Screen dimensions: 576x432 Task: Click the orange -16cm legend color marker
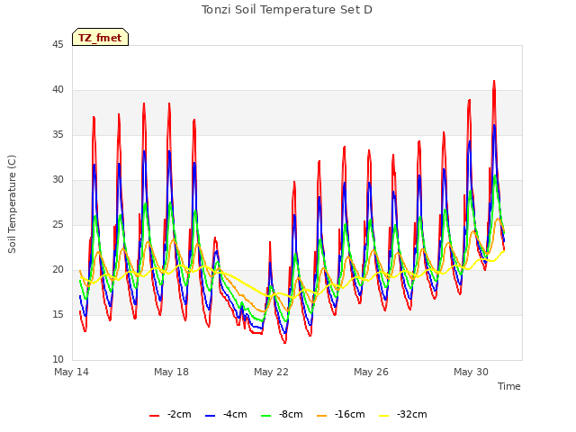pos(322,416)
